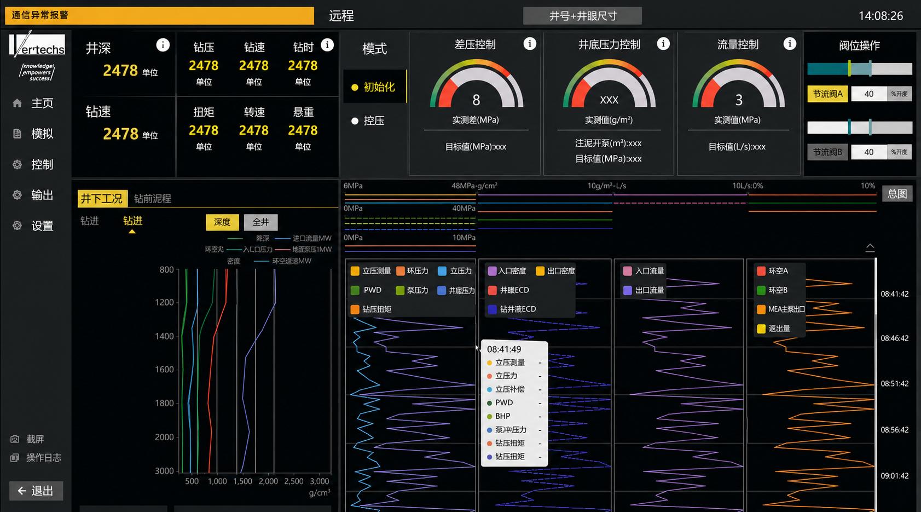Viewport: 921px width, 512px height.
Task: Expand the selected 钻进 tab indicator arrow
Action: click(132, 232)
